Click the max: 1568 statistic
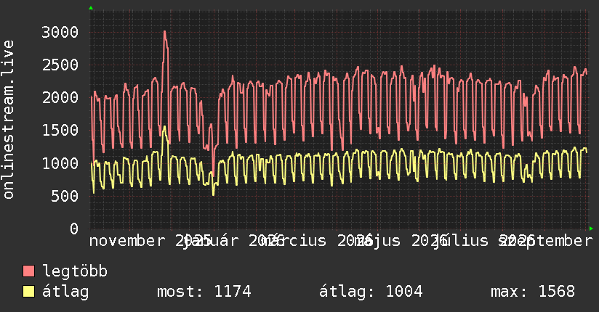 pyautogui.click(x=533, y=292)
